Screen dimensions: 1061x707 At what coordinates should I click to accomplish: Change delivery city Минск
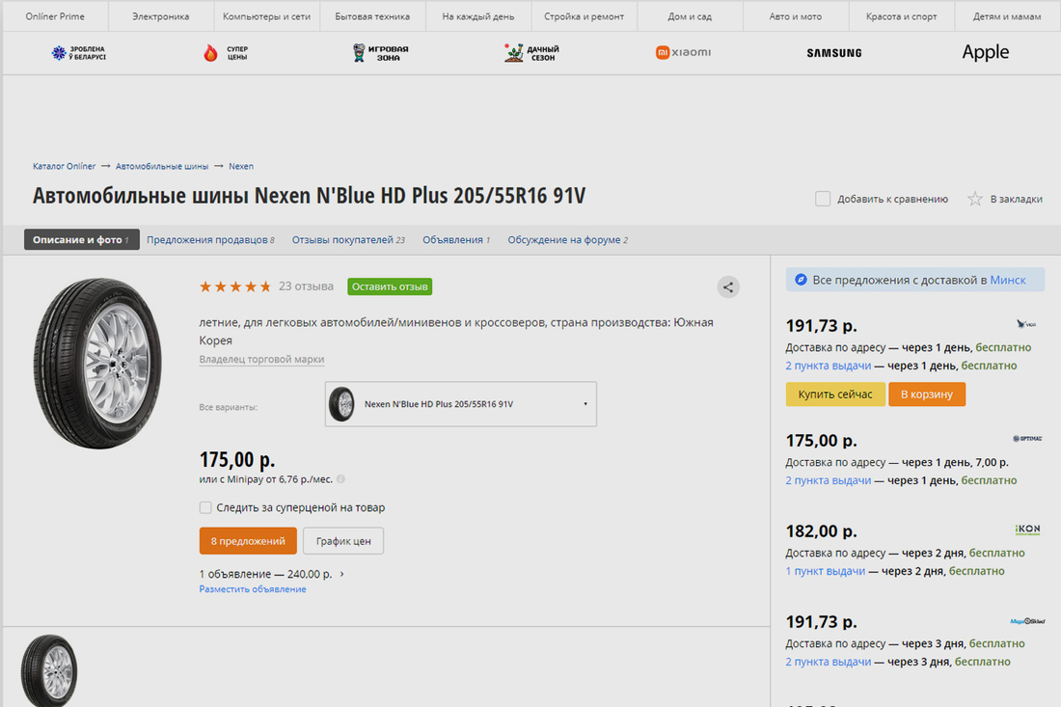coord(1007,280)
